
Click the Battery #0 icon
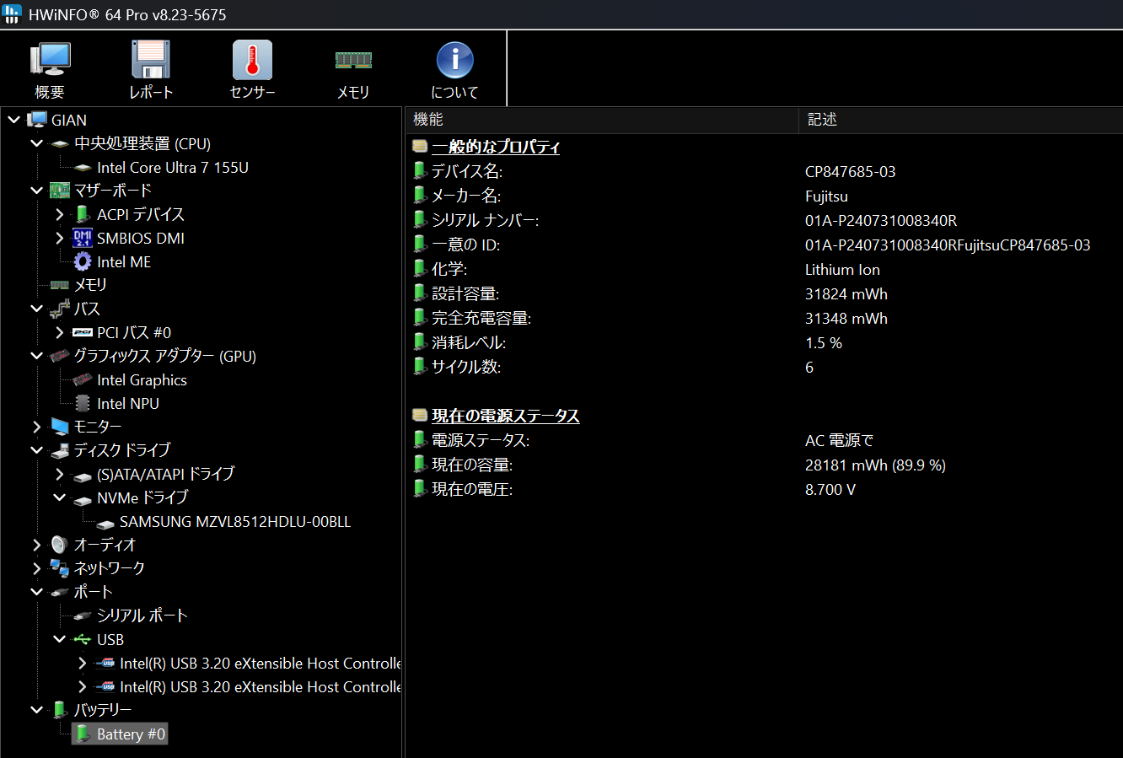tap(83, 734)
